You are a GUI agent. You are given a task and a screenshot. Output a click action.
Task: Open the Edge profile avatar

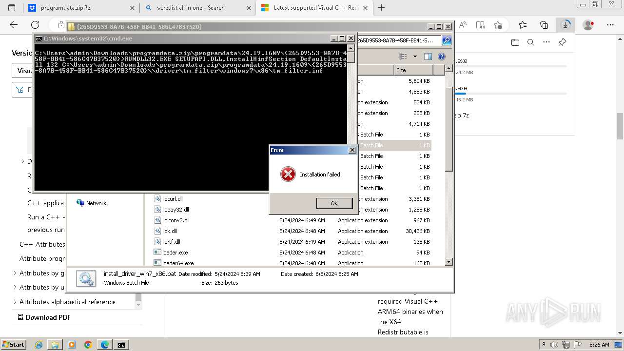[588, 25]
